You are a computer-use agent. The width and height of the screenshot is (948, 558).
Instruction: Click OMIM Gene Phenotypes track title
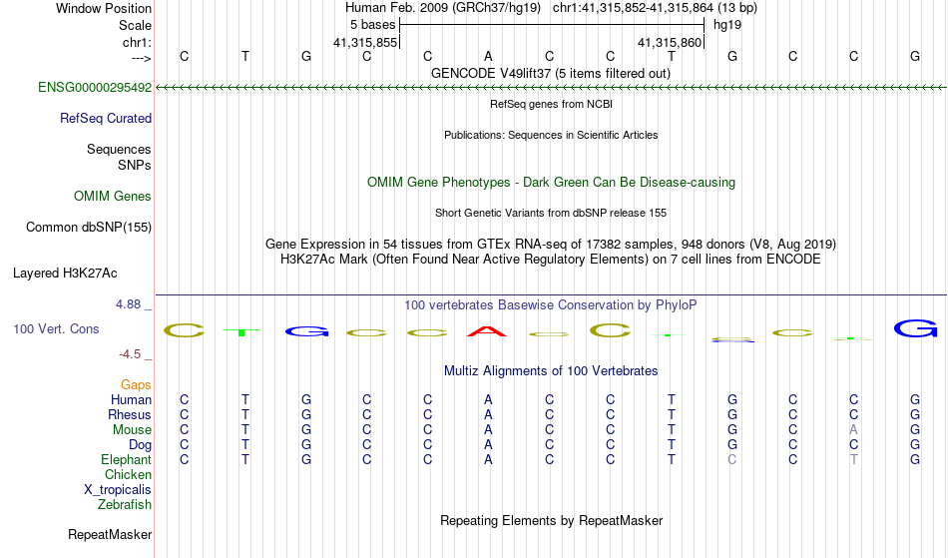(552, 182)
